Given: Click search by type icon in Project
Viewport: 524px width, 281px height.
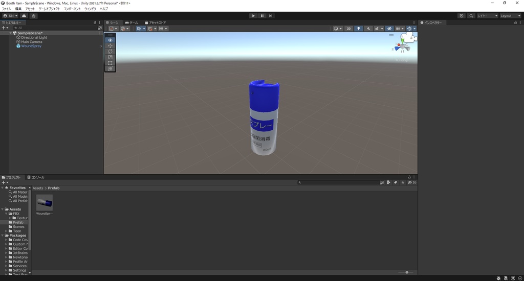Looking at the screenshot, I should (388, 182).
